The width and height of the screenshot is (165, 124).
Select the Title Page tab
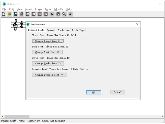(78, 30)
